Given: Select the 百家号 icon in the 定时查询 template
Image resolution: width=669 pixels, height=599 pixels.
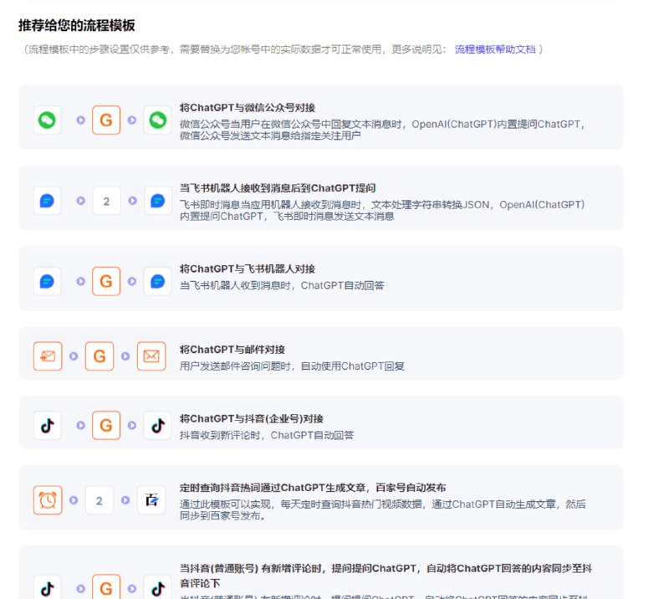Looking at the screenshot, I should pyautogui.click(x=151, y=499).
